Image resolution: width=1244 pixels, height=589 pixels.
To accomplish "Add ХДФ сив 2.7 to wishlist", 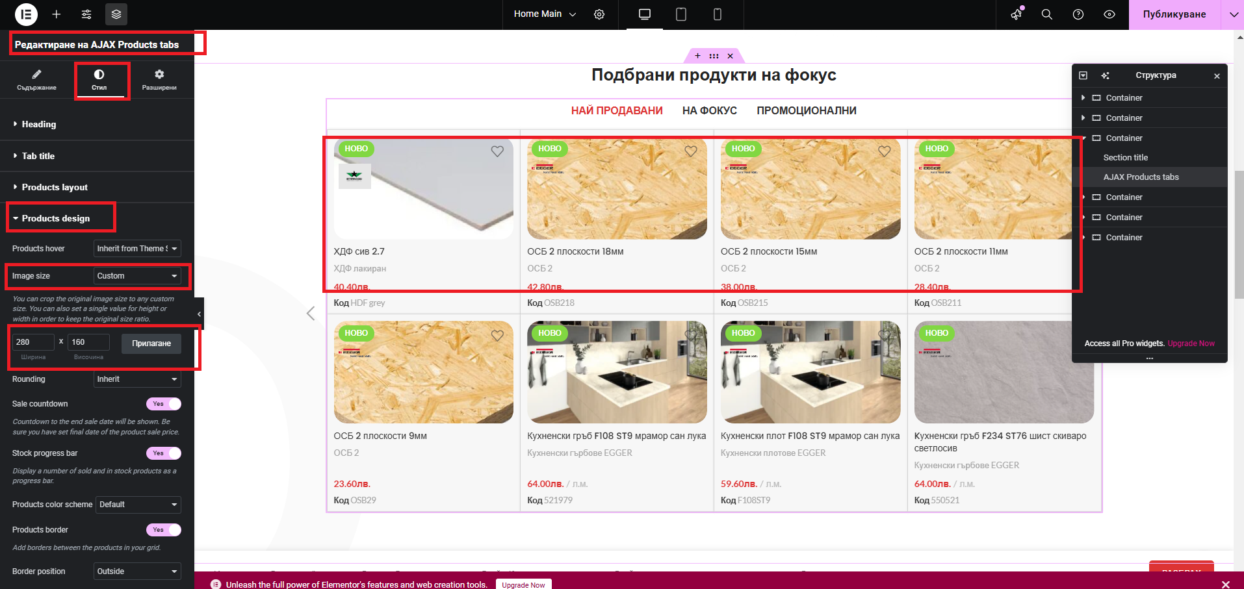I will (497, 151).
